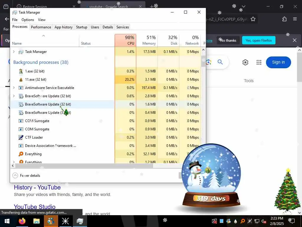This screenshot has height=227, width=302.
Task: Sort processes by CPU column header
Action: [125, 40]
